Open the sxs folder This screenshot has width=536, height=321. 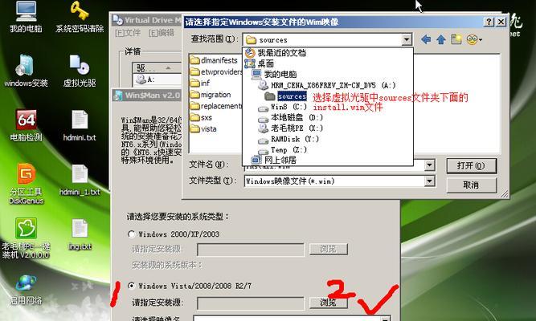point(202,117)
